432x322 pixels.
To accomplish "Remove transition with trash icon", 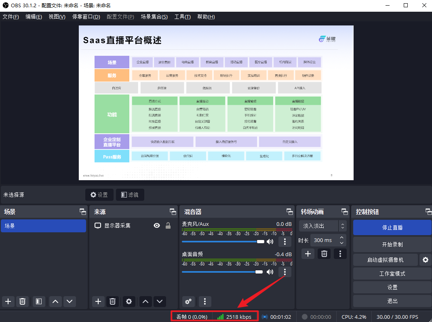I will point(324,254).
